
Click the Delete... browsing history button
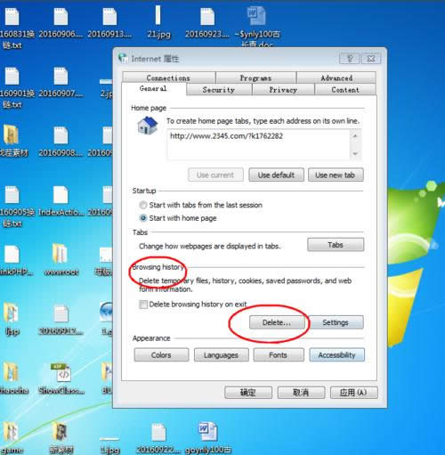click(277, 322)
